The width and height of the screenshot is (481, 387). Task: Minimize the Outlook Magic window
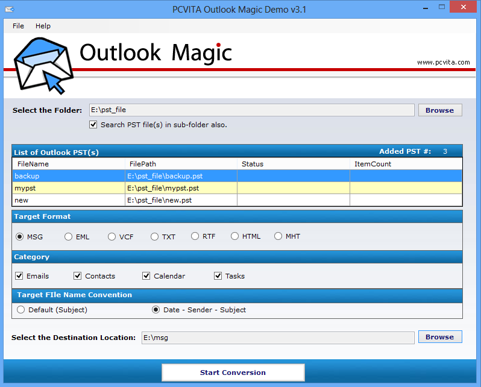click(x=426, y=8)
